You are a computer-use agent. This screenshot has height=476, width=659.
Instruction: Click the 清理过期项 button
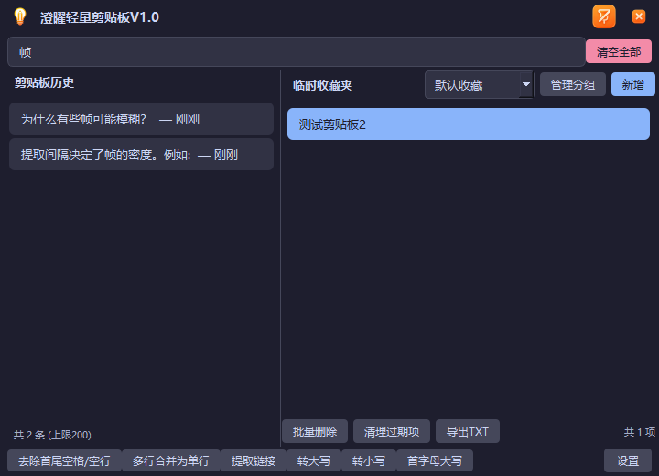point(392,431)
